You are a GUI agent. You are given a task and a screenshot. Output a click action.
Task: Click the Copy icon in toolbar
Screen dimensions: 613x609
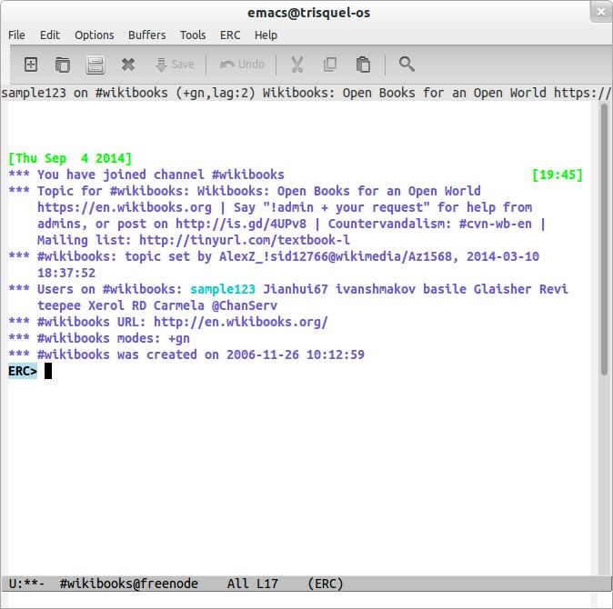(330, 65)
